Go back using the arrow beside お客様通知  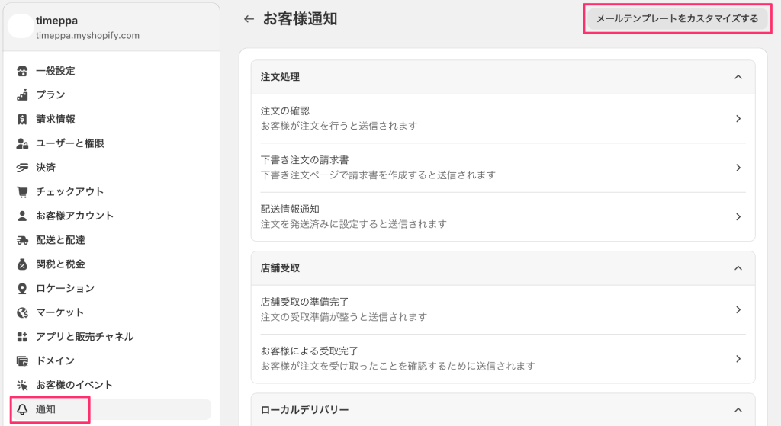click(249, 19)
